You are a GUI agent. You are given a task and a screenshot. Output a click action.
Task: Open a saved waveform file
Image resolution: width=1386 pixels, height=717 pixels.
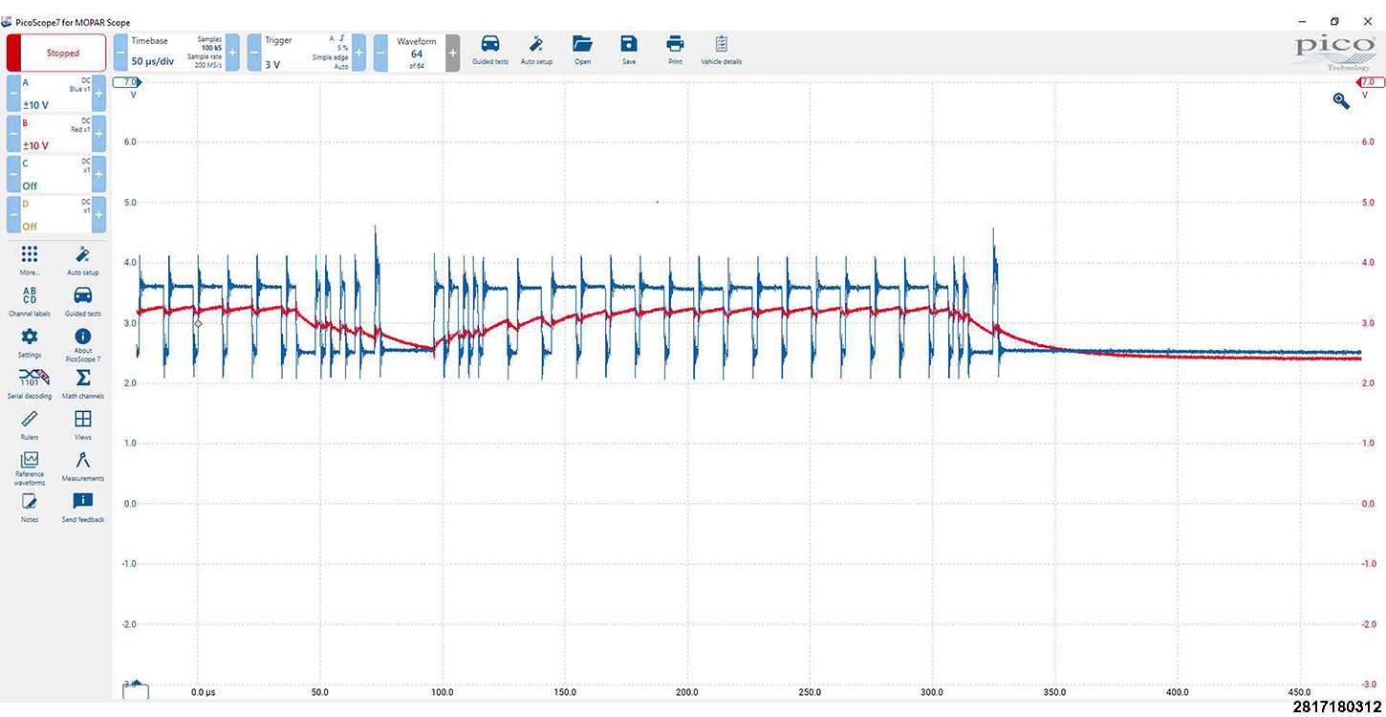tap(582, 49)
